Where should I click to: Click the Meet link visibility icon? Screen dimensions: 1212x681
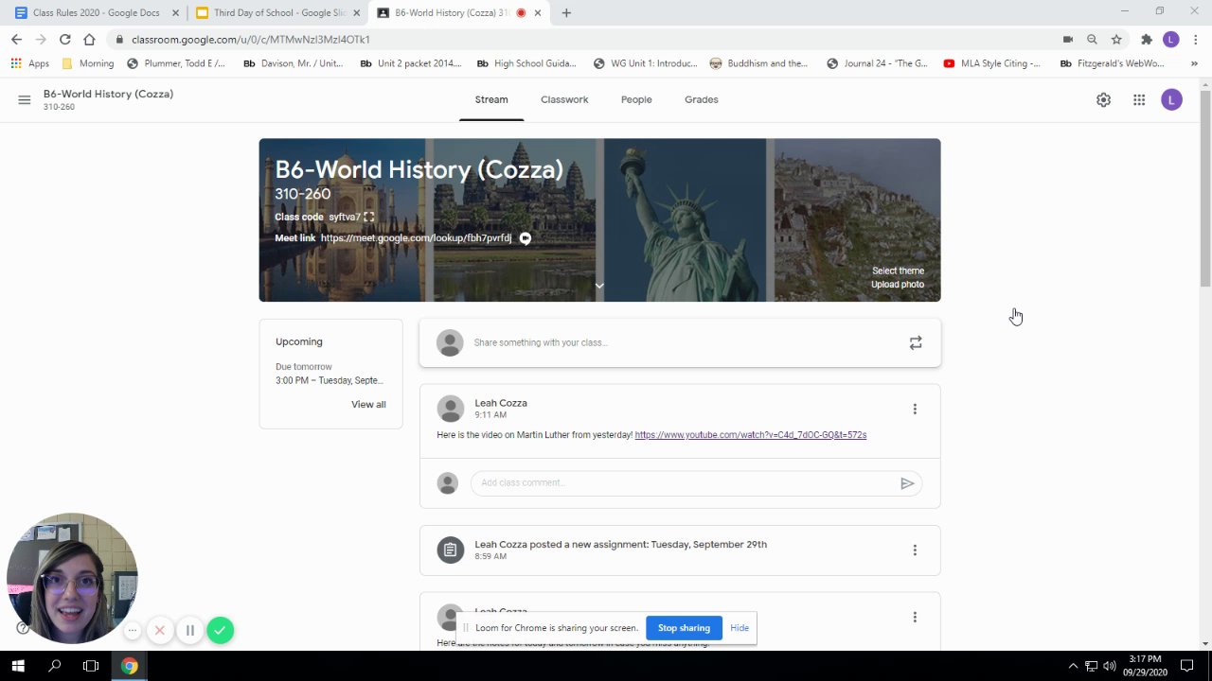point(526,238)
